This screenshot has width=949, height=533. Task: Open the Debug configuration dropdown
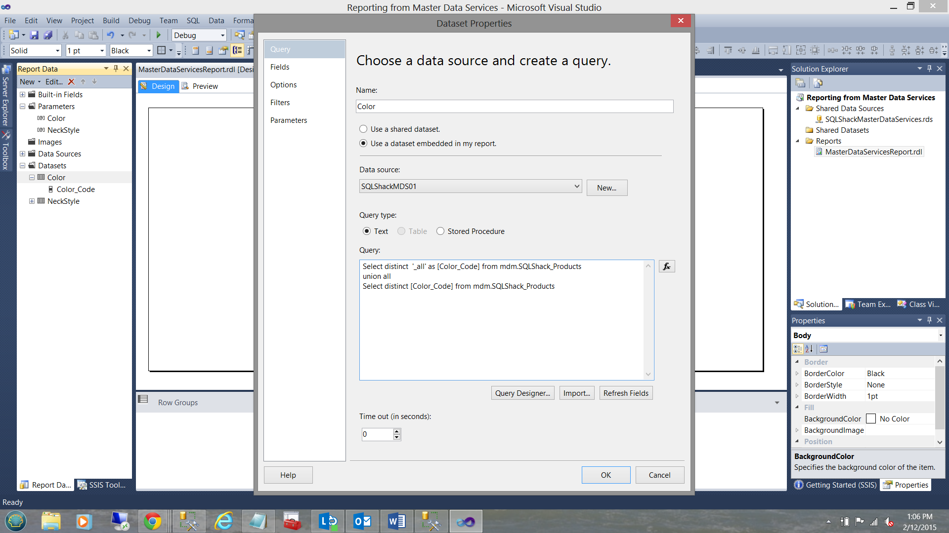222,36
